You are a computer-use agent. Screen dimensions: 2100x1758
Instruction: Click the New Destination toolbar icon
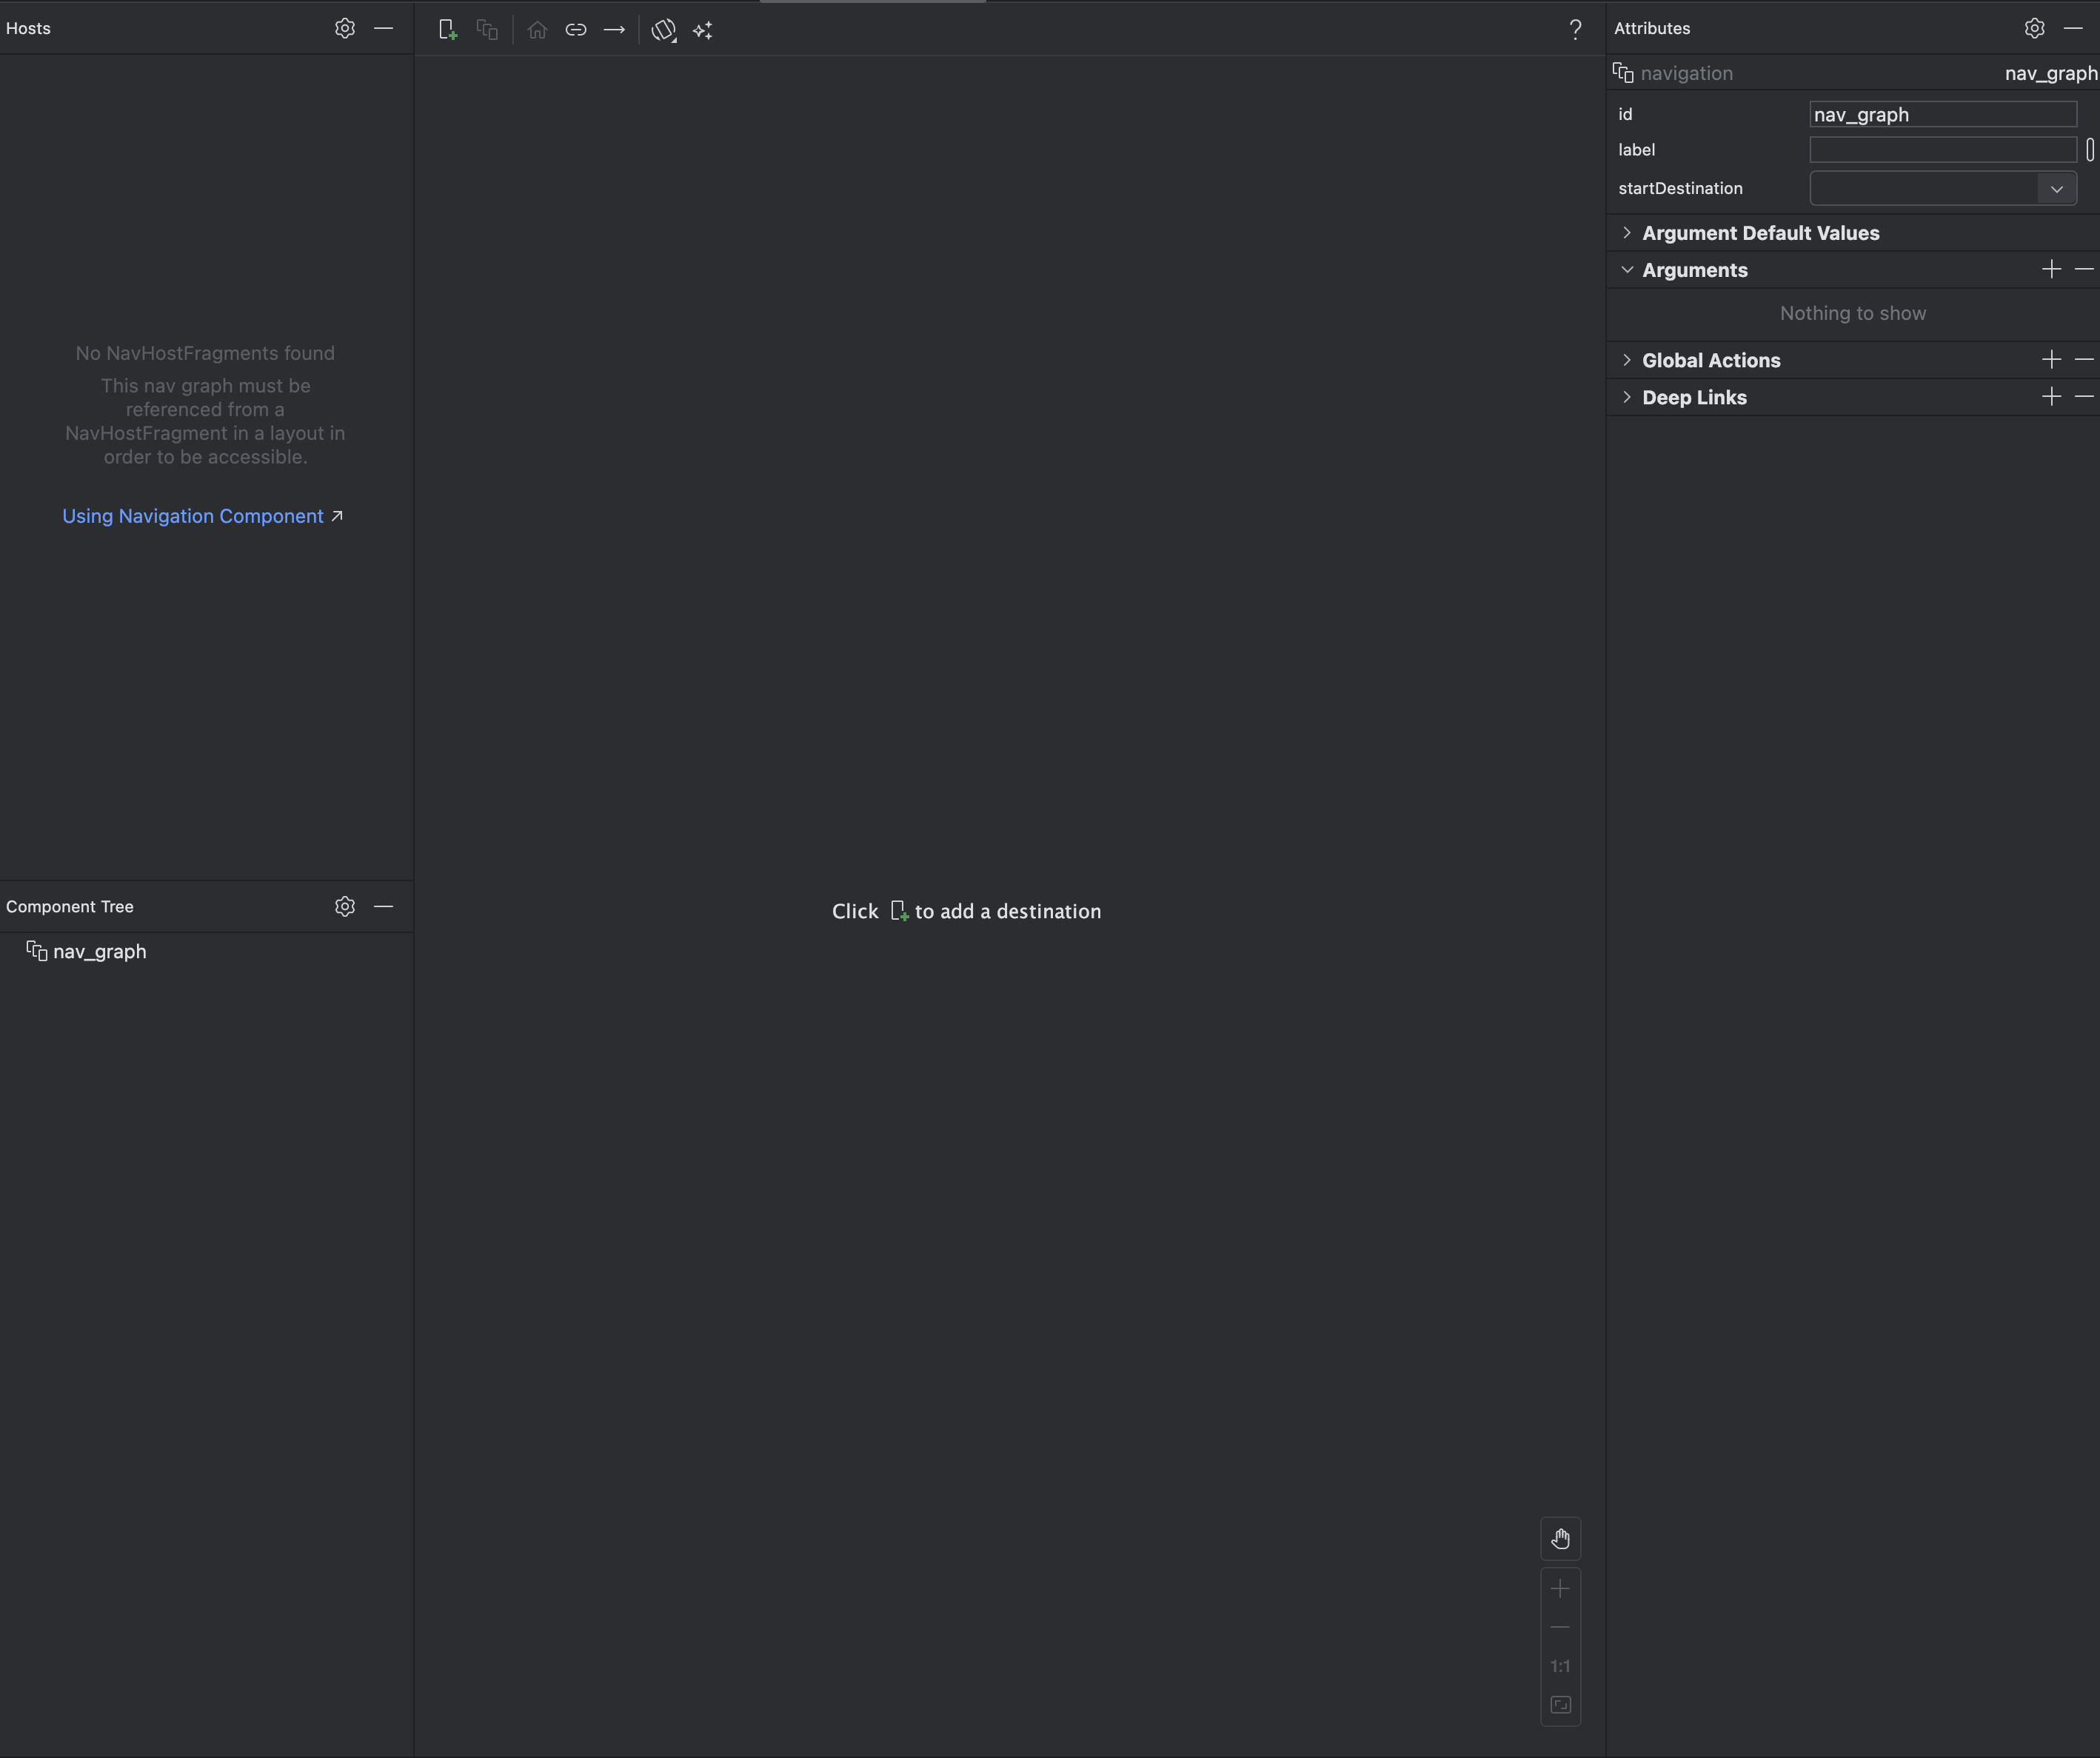(447, 30)
